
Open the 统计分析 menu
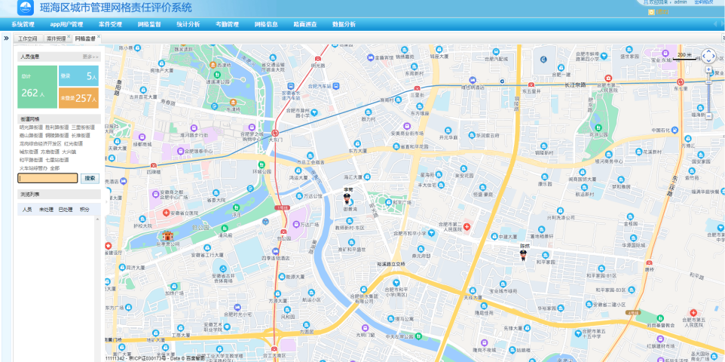tap(188, 24)
